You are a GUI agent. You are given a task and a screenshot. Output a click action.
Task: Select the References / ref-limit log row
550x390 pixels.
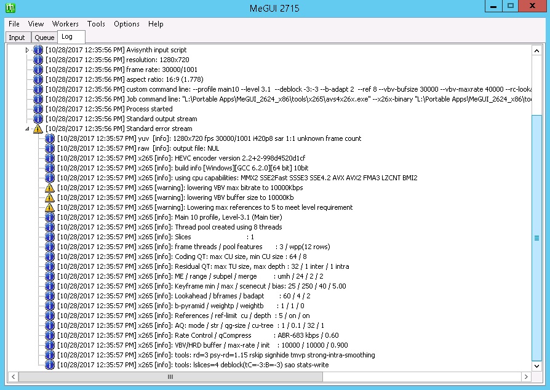coord(183,316)
